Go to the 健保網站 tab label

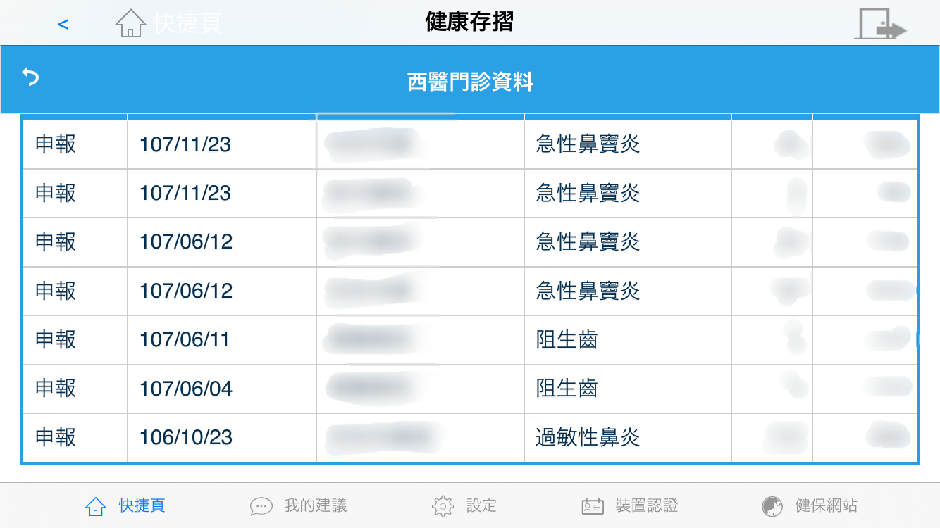pyautogui.click(x=827, y=505)
